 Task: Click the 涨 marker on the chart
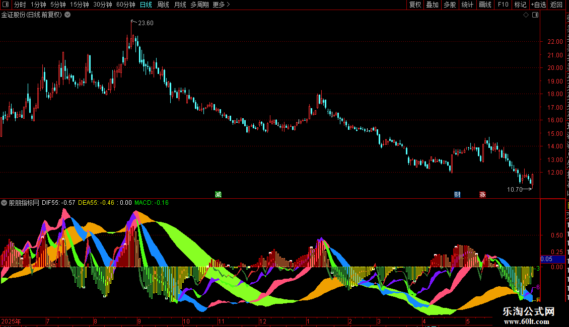[482, 195]
